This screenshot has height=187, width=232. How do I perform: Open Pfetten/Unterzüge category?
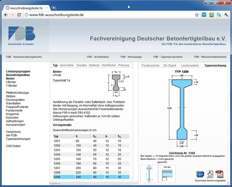(x=17, y=93)
